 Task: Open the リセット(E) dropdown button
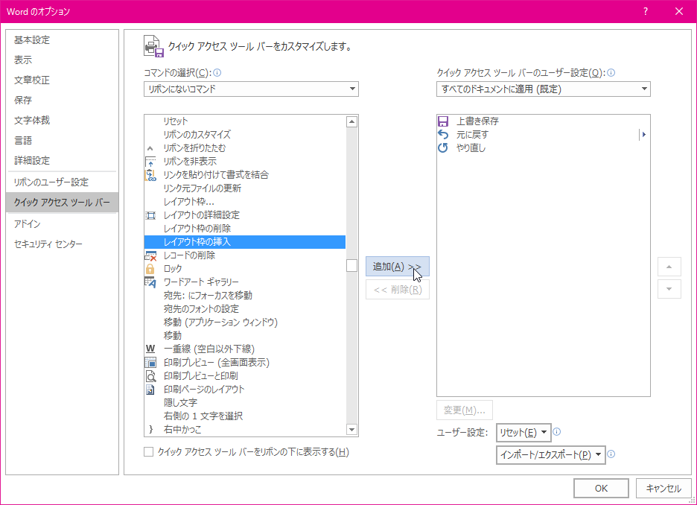point(523,433)
